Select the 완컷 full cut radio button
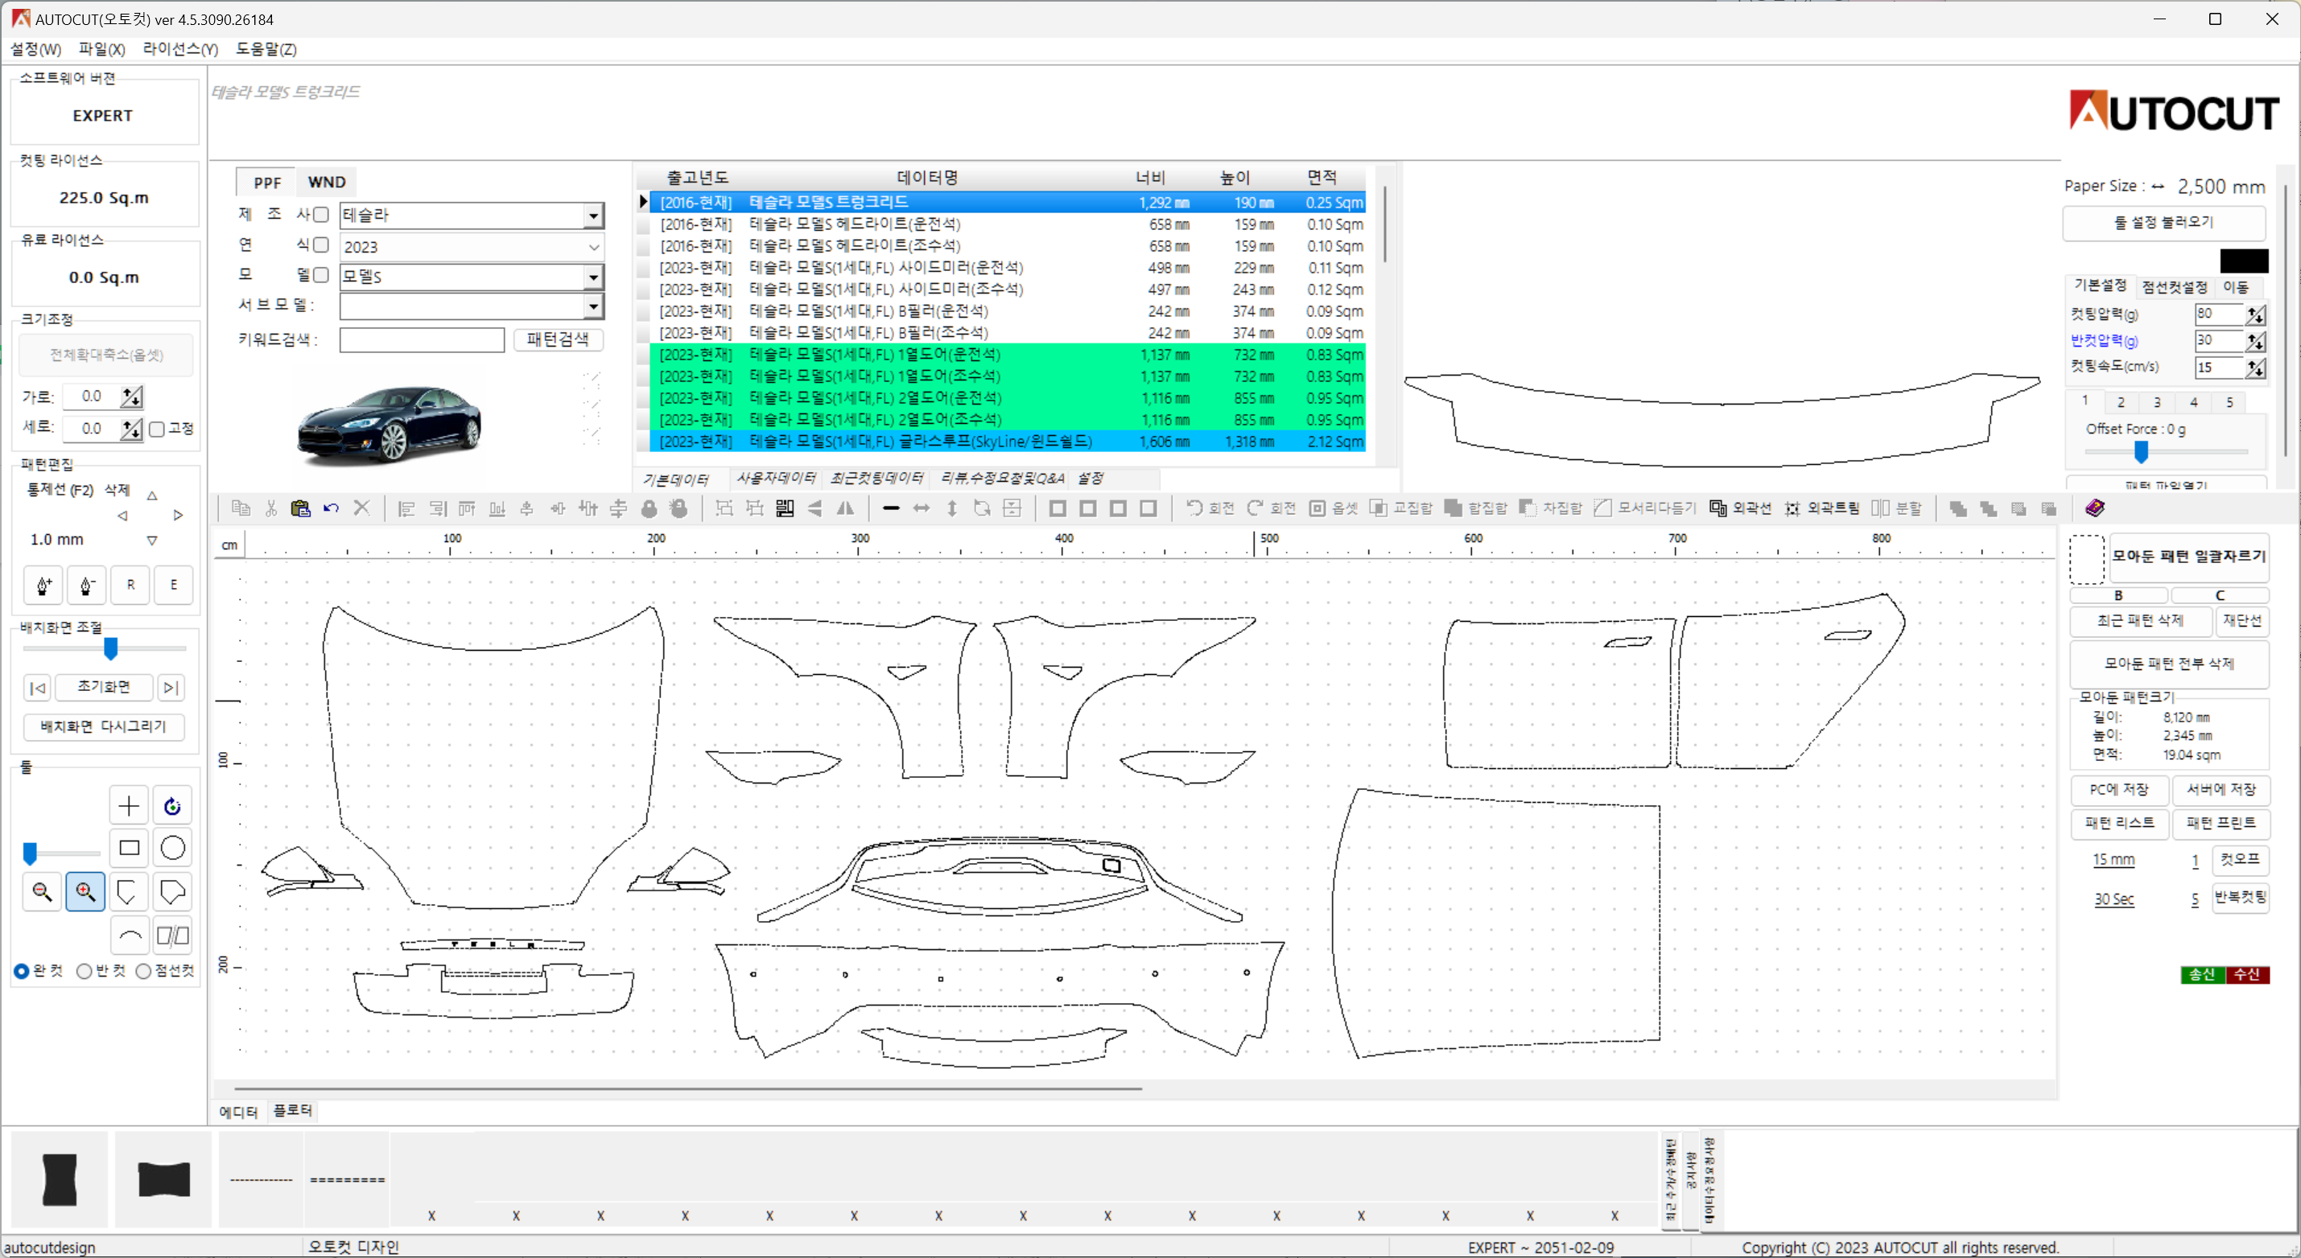Image resolution: width=2301 pixels, height=1258 pixels. (x=22, y=972)
